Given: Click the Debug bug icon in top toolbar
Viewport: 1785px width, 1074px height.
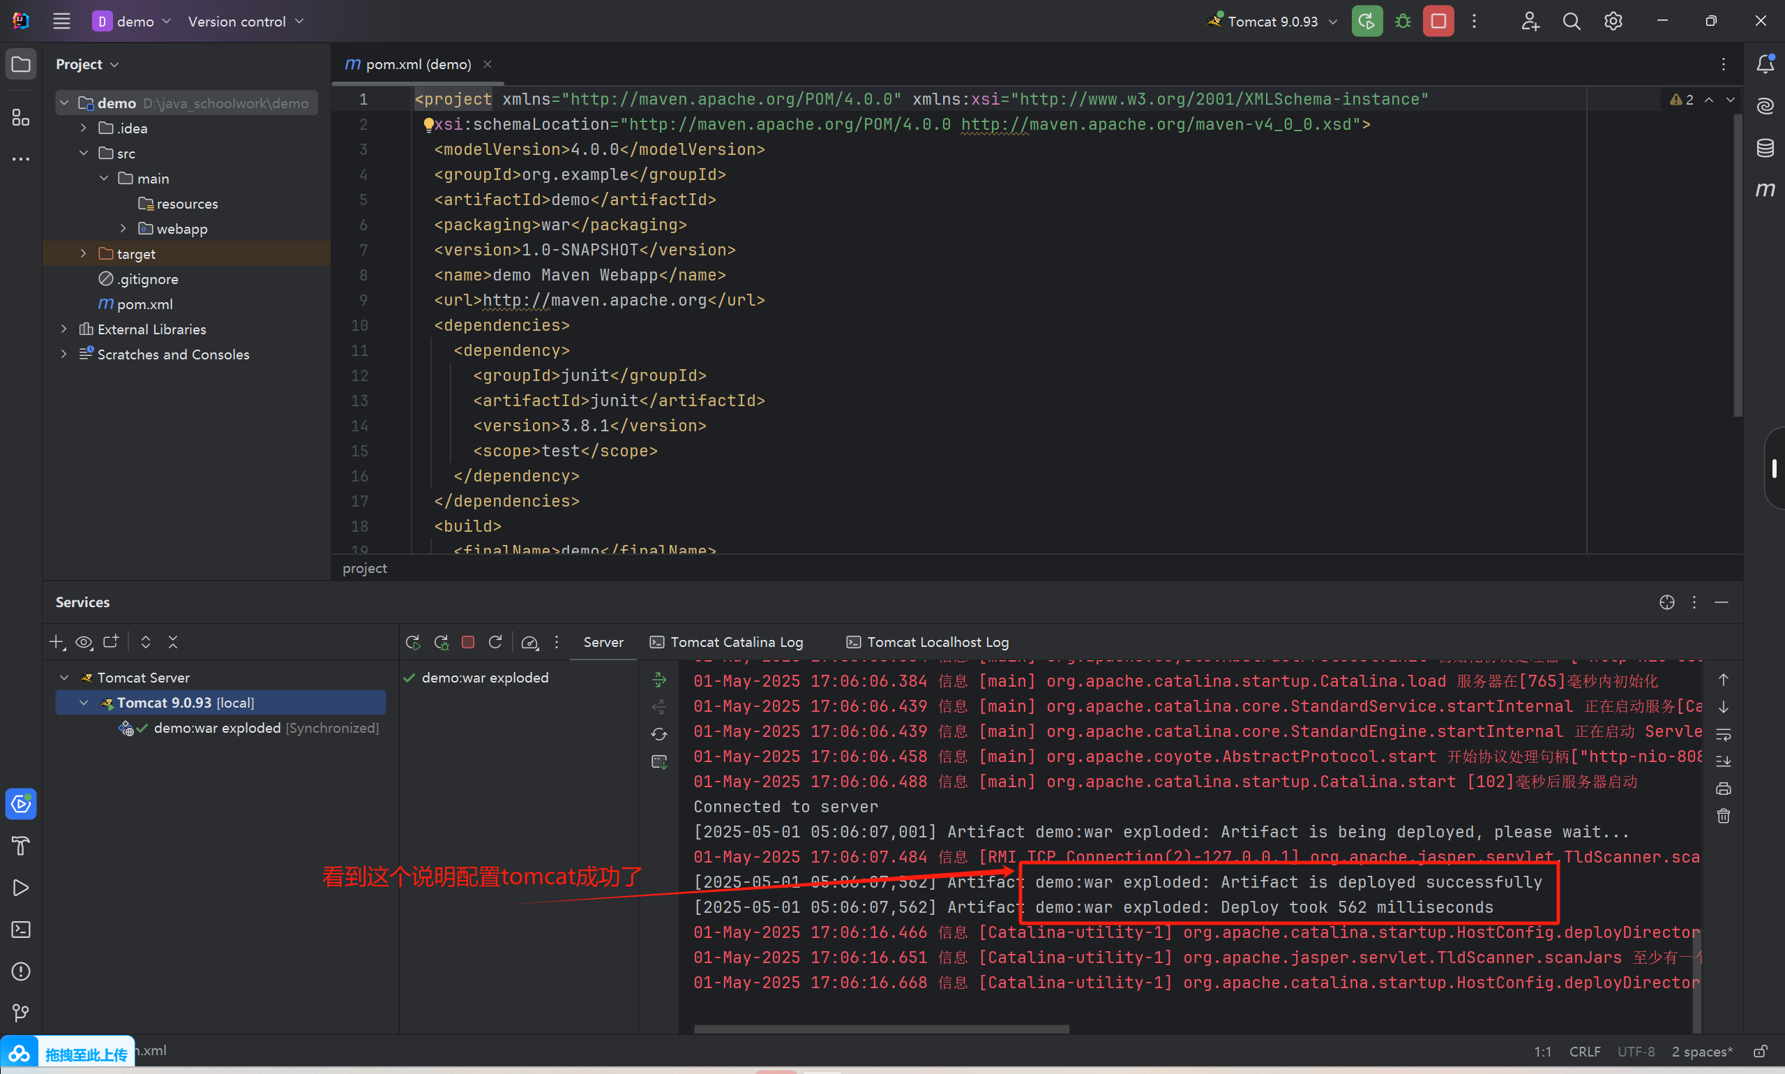Looking at the screenshot, I should pos(1402,21).
